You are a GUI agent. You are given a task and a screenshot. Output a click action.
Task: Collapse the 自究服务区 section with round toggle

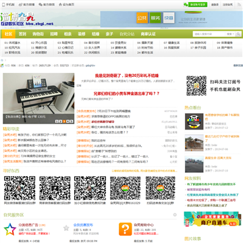click(175, 215)
